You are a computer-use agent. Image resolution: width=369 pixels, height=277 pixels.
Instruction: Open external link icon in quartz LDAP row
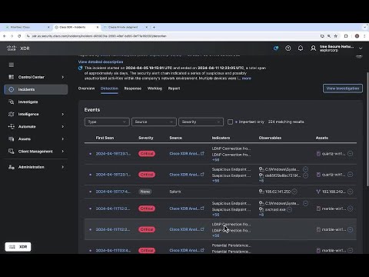(x=202, y=153)
